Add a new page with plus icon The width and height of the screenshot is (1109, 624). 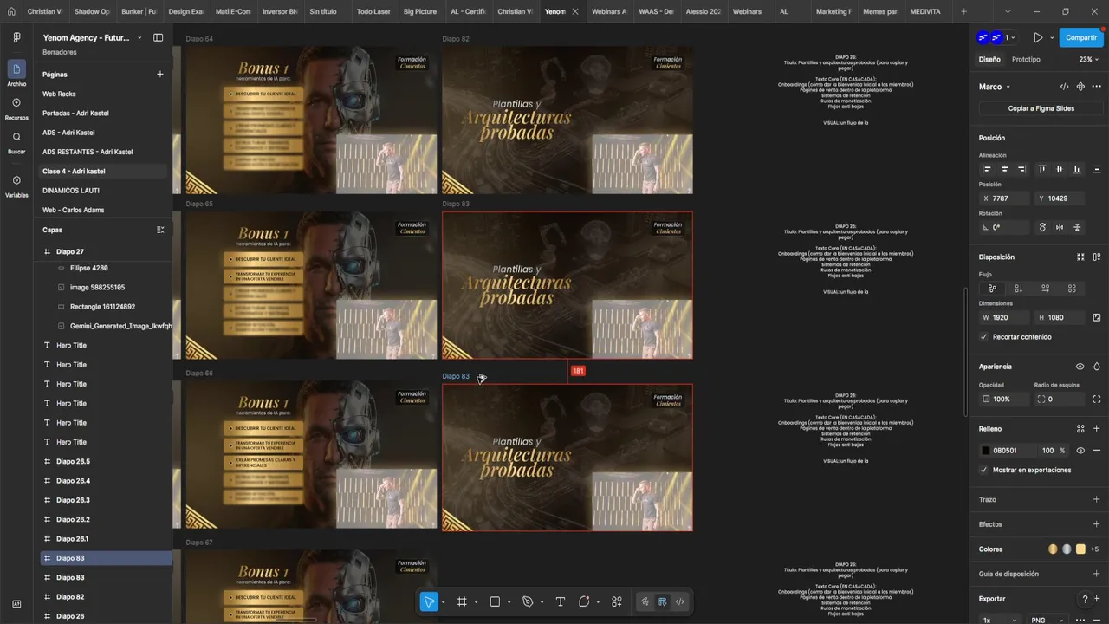(159, 75)
